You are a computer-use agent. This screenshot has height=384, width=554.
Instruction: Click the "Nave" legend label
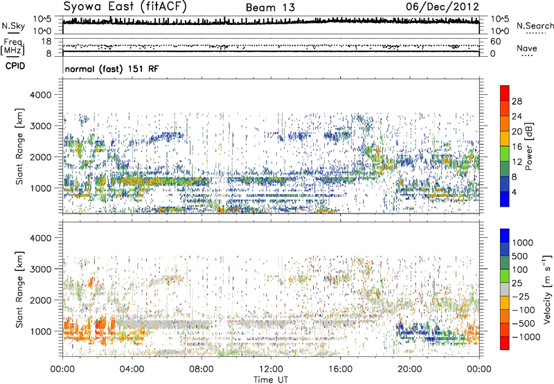click(527, 48)
